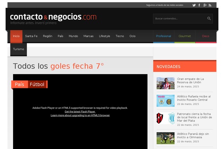The height and width of the screenshot is (149, 224).
Task: Open the Twitter social icon
Action: click(x=194, y=5)
